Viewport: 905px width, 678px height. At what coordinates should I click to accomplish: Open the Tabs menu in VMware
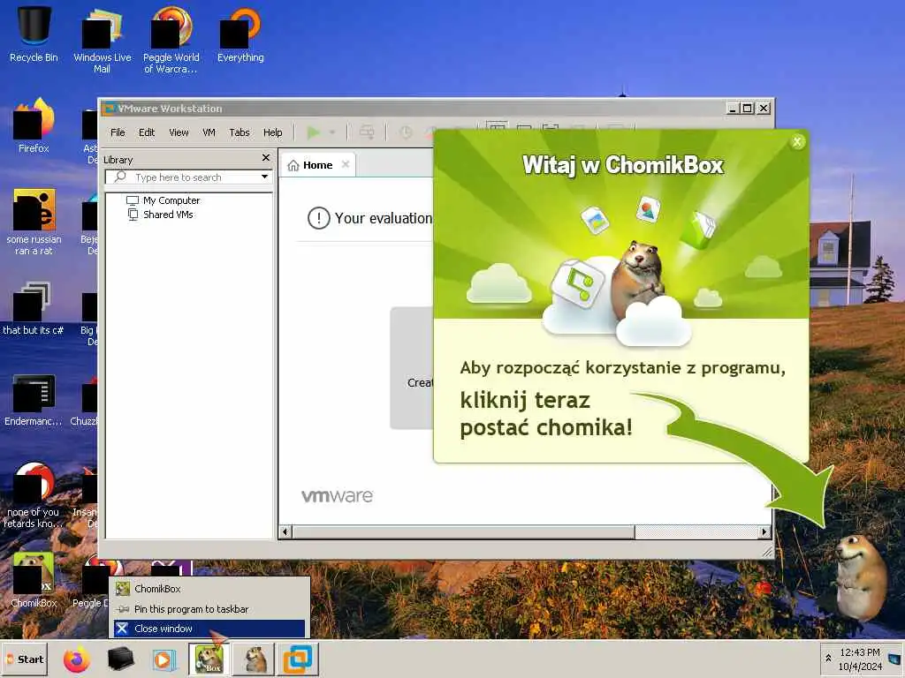240,132
